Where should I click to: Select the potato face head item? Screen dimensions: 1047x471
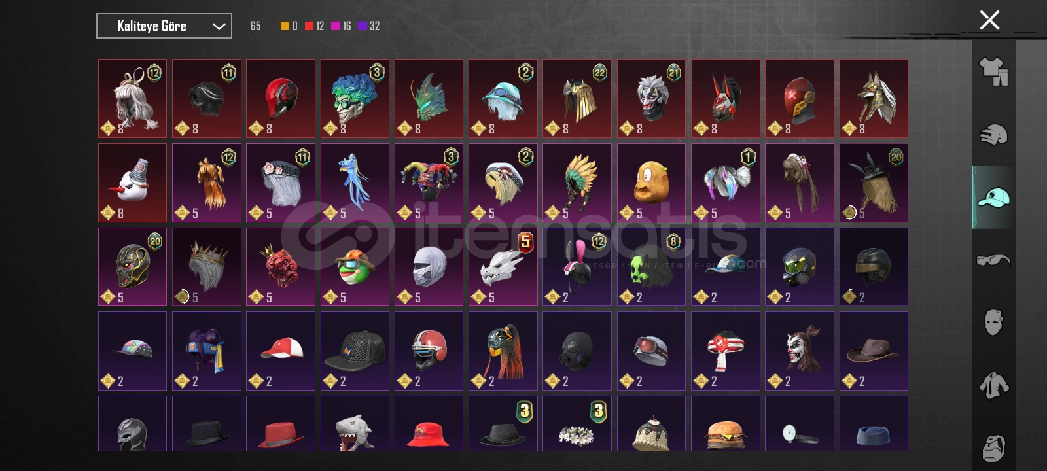651,183
